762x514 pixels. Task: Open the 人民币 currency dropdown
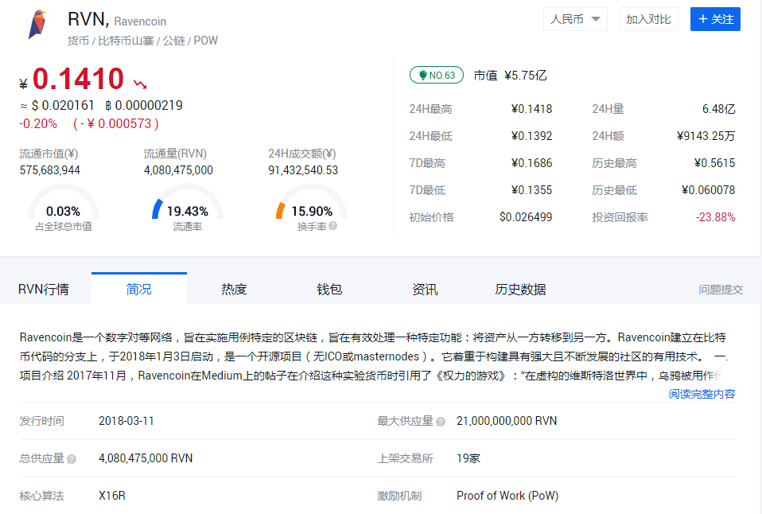[575, 19]
